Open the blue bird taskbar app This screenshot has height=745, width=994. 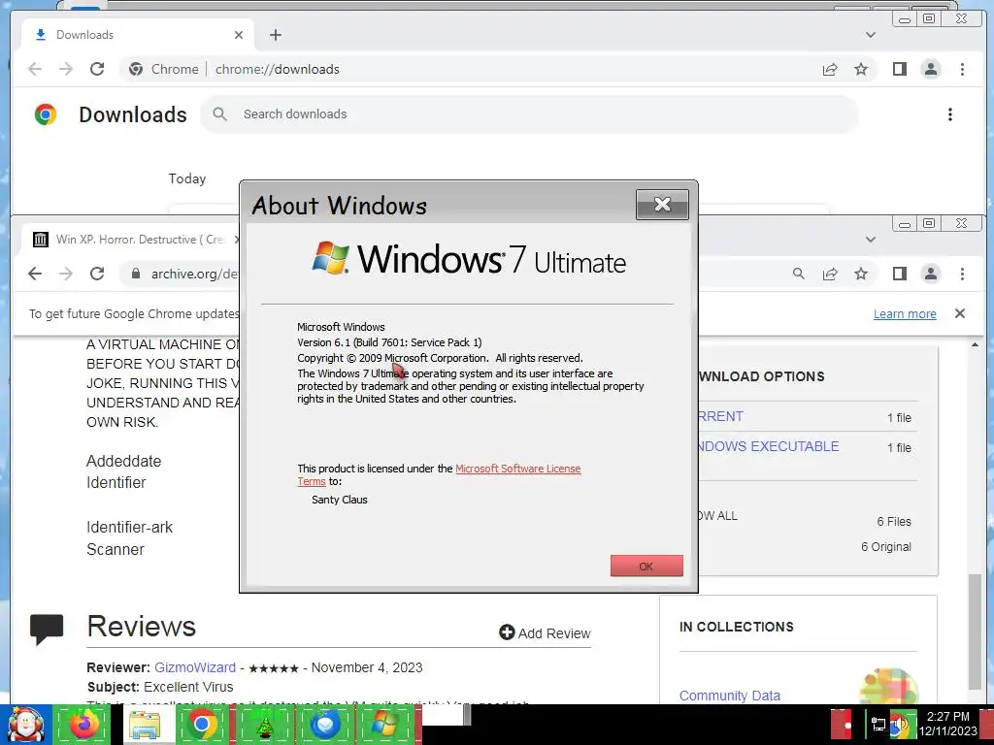pyautogui.click(x=324, y=724)
